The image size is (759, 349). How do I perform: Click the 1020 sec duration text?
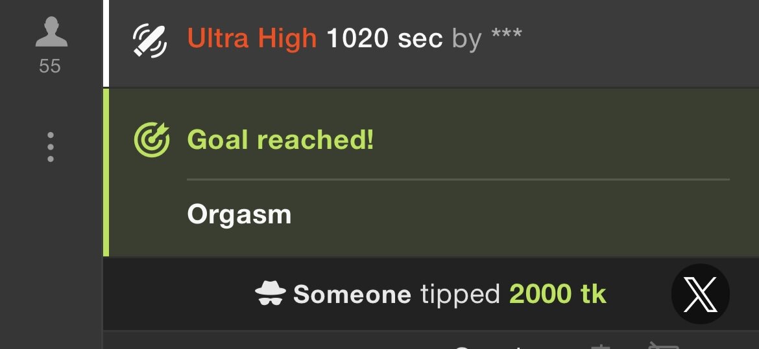click(x=385, y=38)
